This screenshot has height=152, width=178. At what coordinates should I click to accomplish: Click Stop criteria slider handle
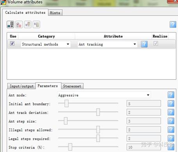pos(70,147)
